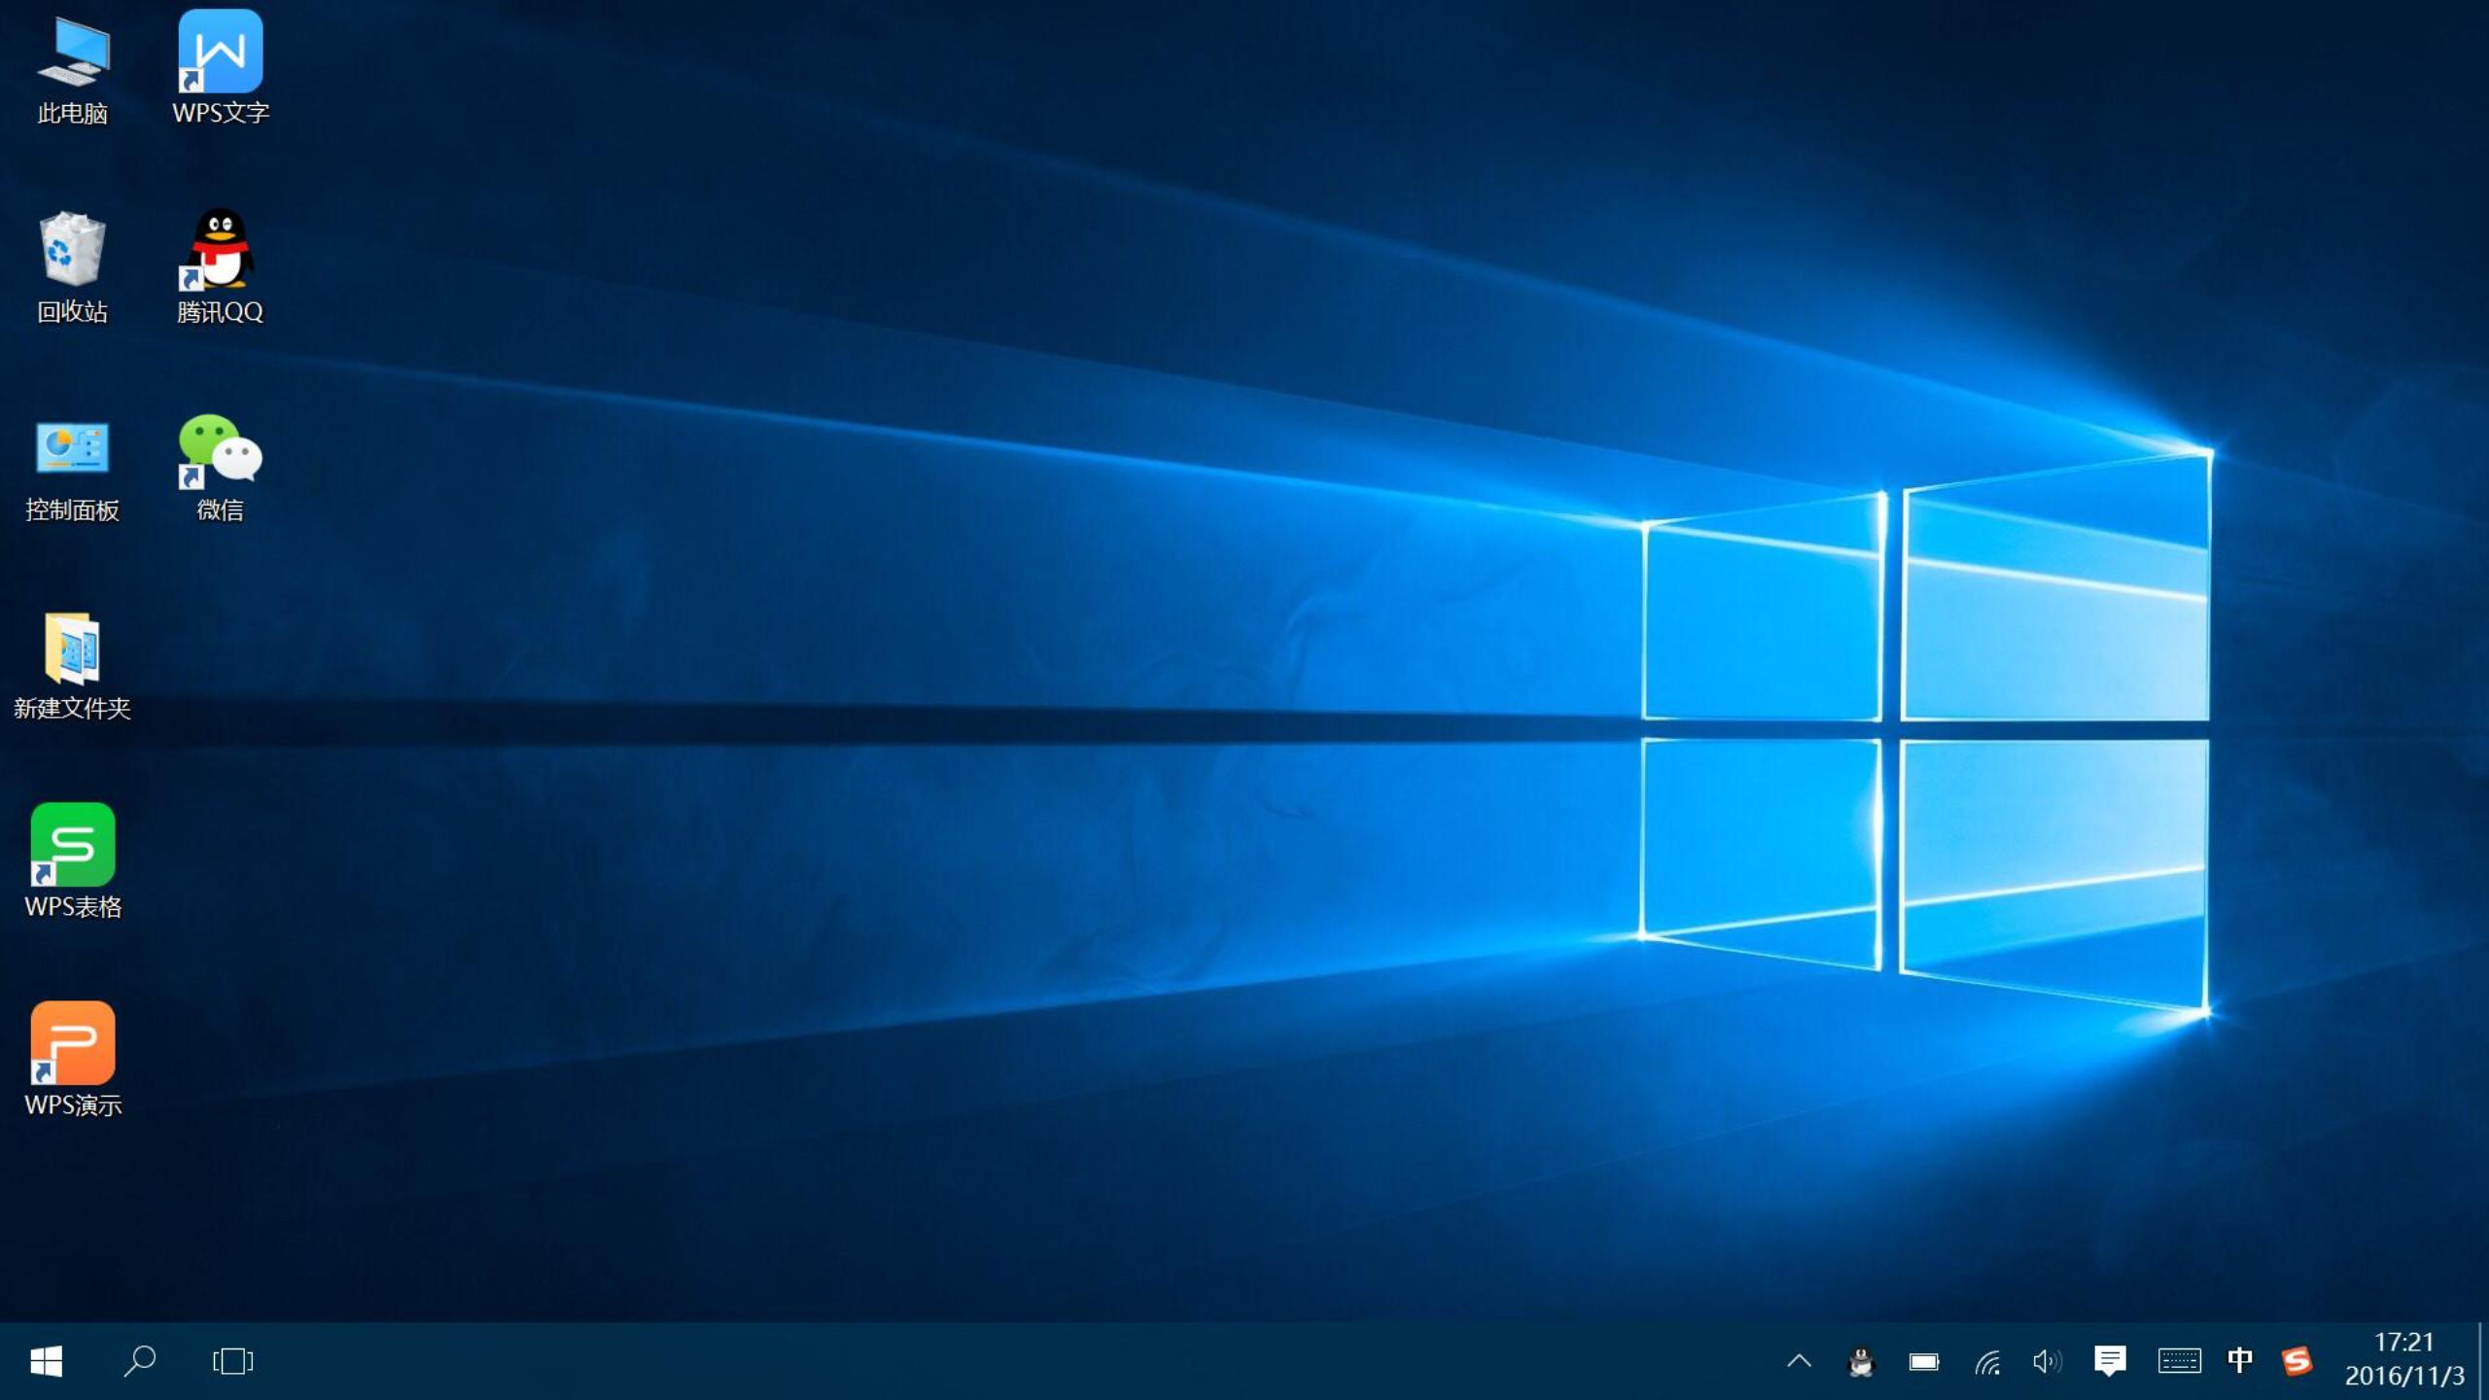Open the battery status tray icon
The width and height of the screenshot is (2489, 1400).
tap(1923, 1362)
